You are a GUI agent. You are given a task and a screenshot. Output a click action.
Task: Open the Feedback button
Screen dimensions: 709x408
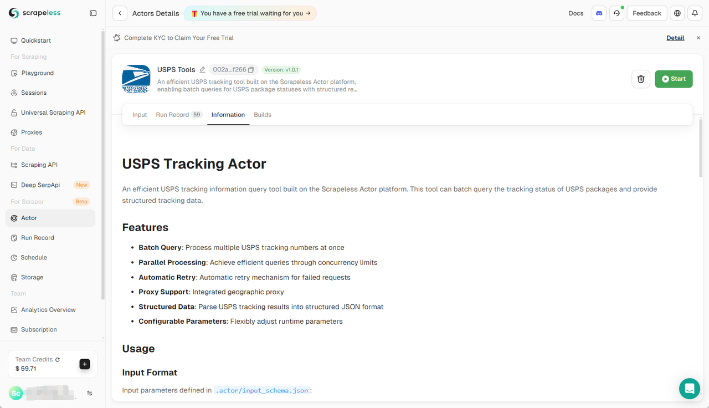click(x=647, y=13)
